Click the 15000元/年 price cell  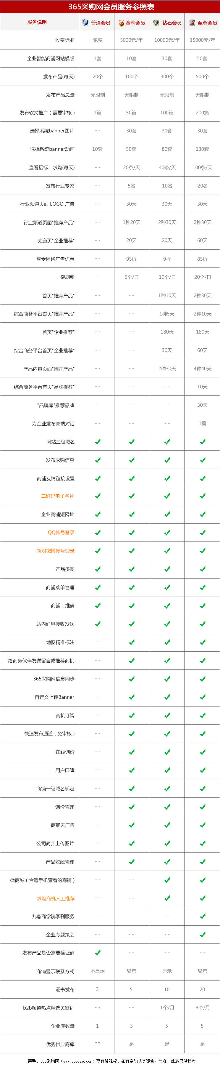pyautogui.click(x=202, y=40)
